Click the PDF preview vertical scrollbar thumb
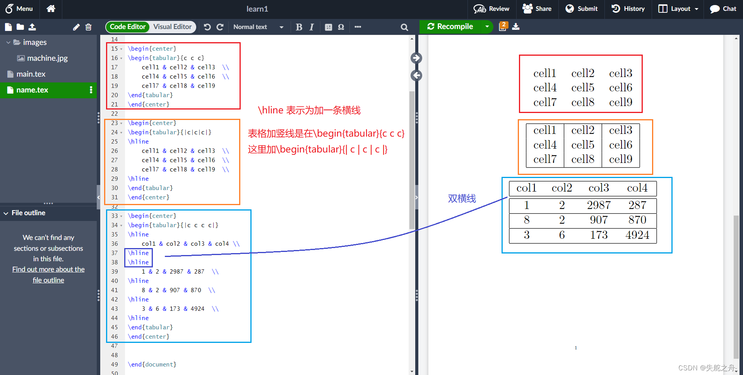This screenshot has width=743, height=375. tap(736, 287)
